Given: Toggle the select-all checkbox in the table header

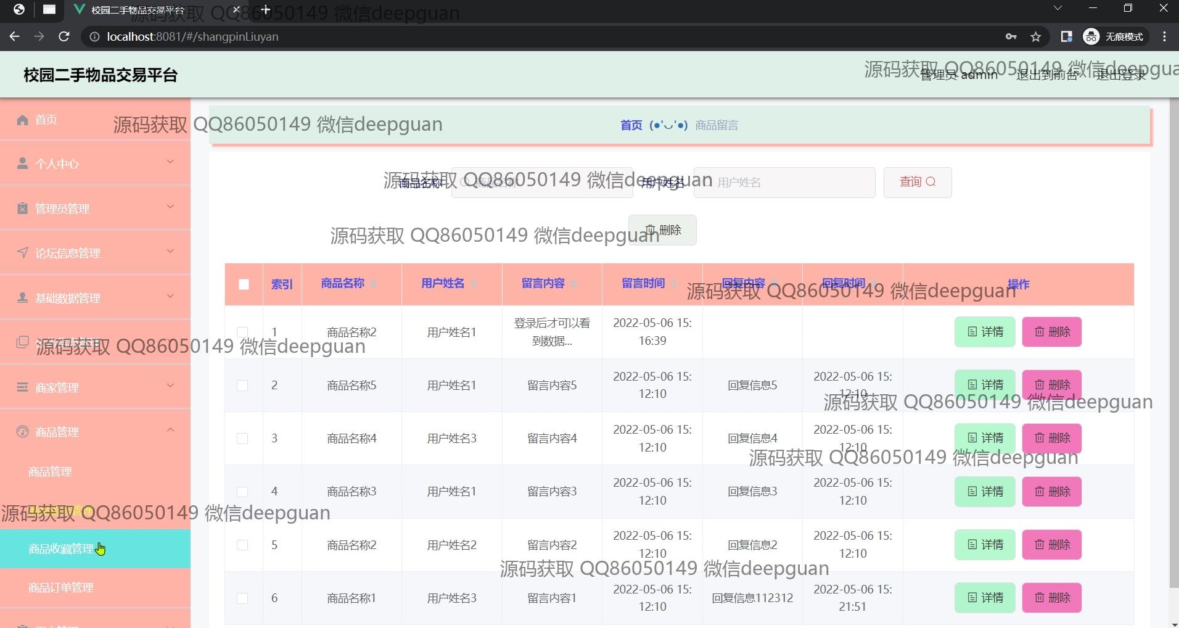Looking at the screenshot, I should [x=244, y=284].
